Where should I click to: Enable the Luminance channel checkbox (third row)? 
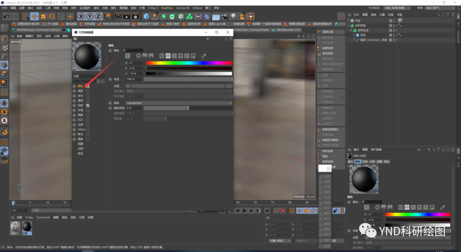point(88,96)
